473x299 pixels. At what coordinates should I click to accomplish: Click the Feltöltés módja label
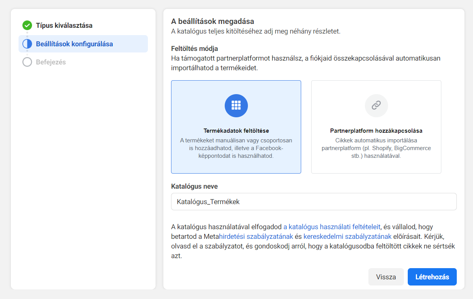tap(195, 49)
